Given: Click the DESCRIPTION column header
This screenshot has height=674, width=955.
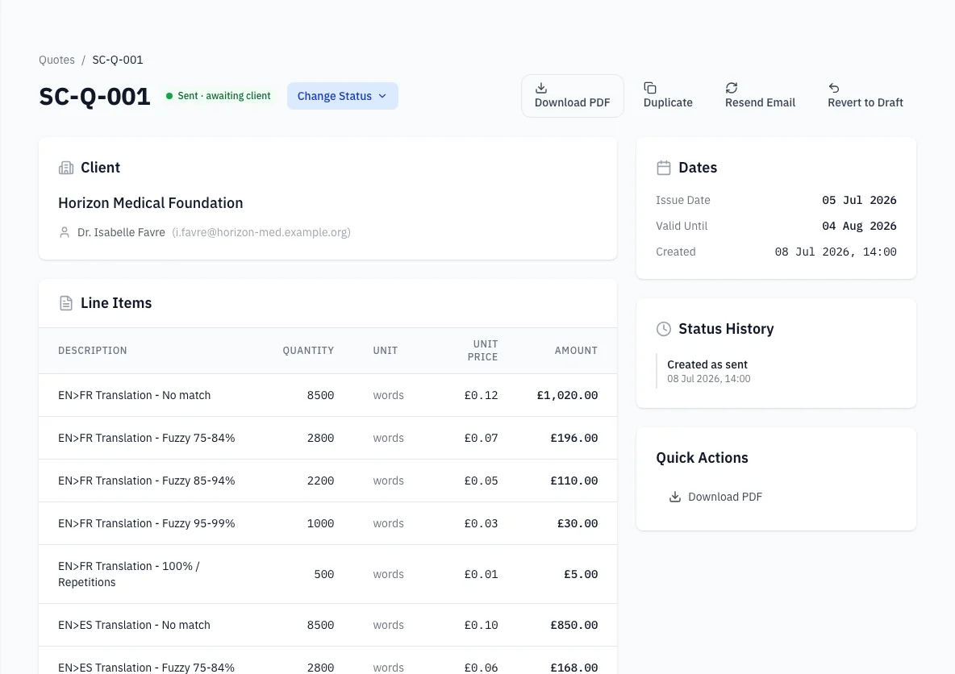Looking at the screenshot, I should tap(93, 351).
